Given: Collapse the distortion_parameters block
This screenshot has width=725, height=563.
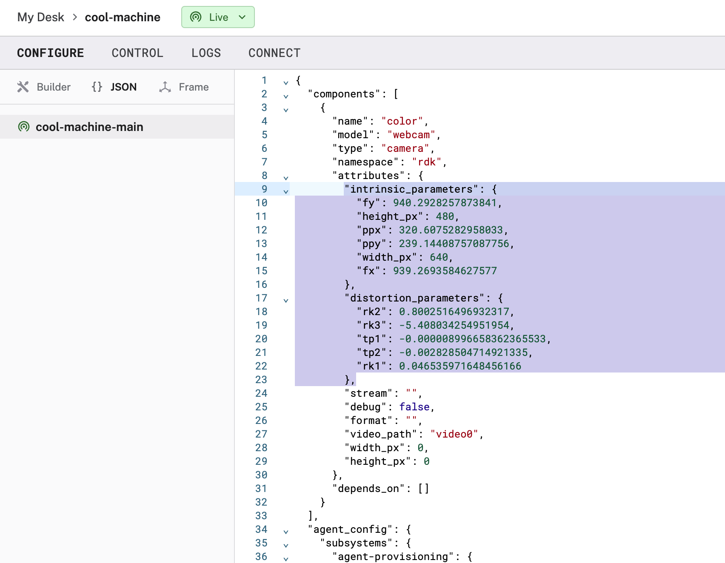Looking at the screenshot, I should (286, 300).
